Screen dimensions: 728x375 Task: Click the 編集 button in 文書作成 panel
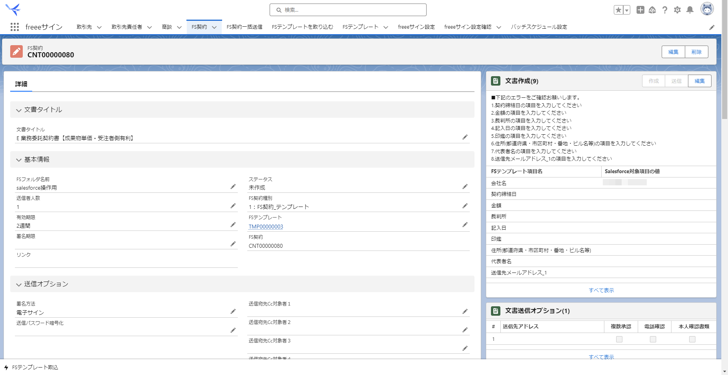point(700,81)
